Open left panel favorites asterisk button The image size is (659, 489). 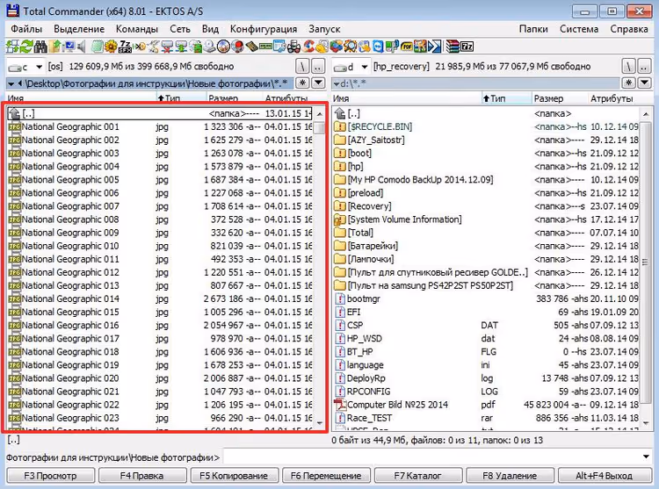coord(302,83)
